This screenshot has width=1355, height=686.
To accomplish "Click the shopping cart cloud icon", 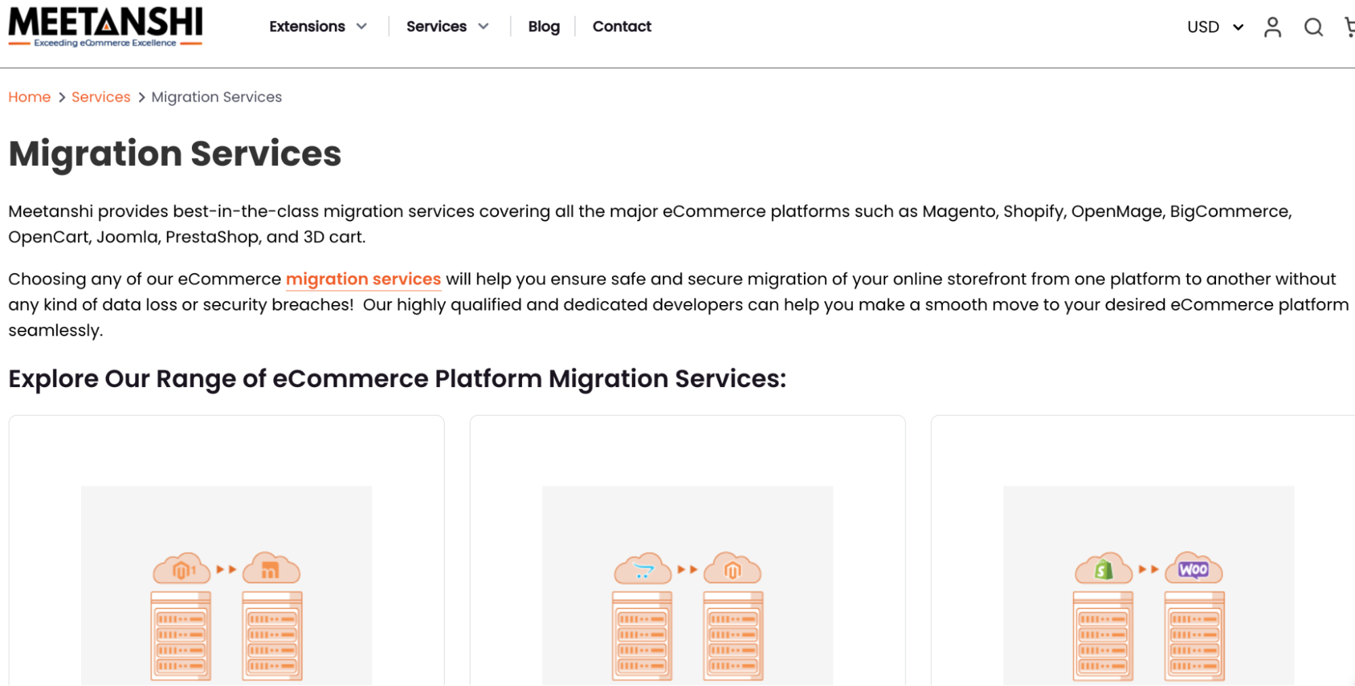I will [642, 569].
